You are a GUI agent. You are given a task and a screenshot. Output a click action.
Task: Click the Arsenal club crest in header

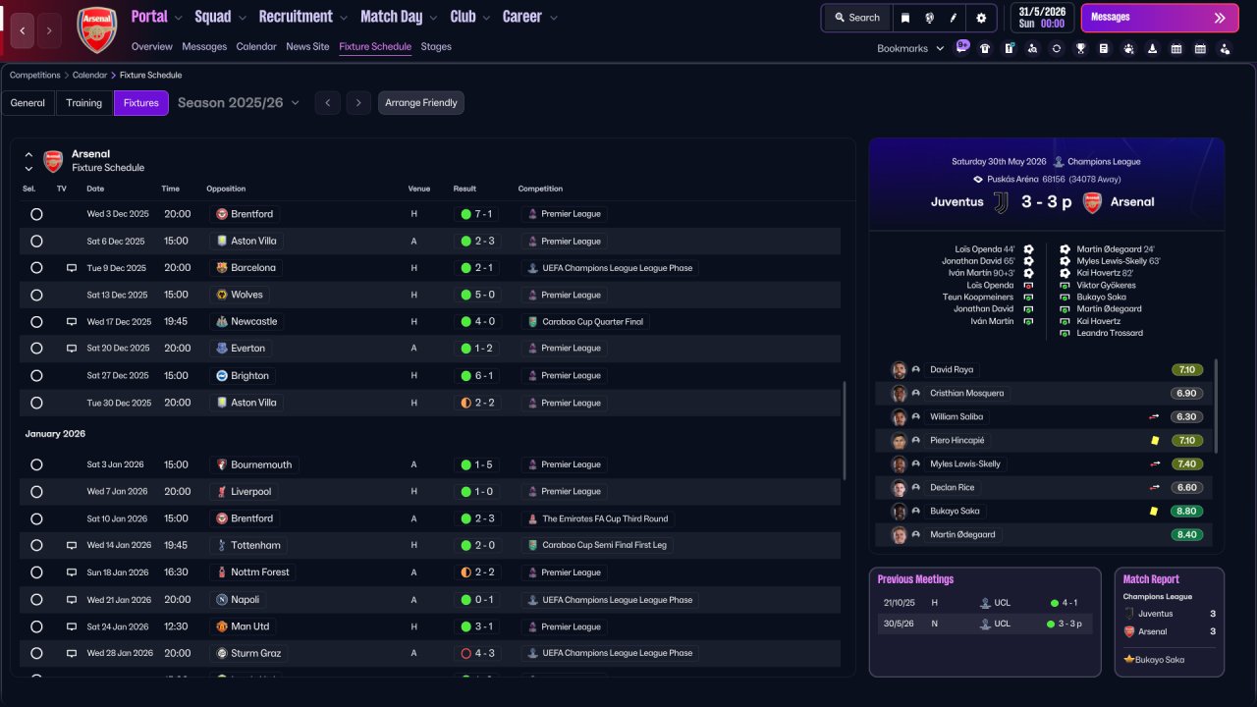(96, 29)
